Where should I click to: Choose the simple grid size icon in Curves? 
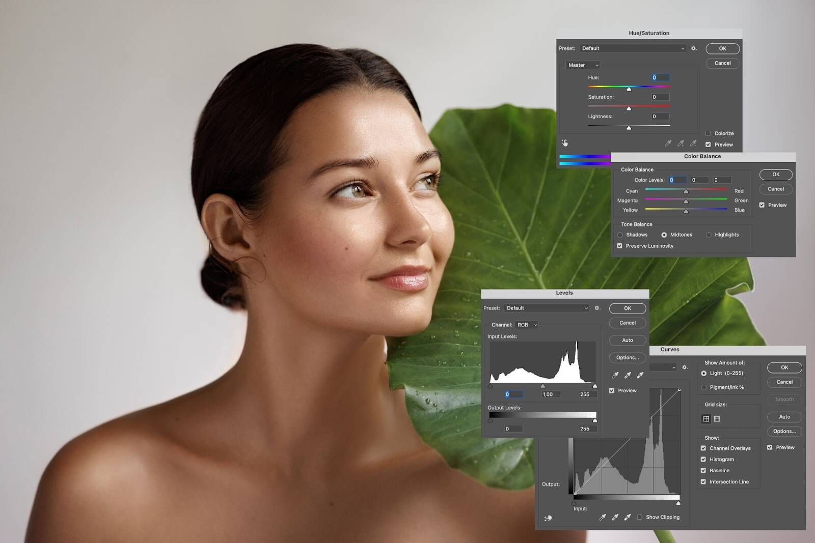coord(706,419)
